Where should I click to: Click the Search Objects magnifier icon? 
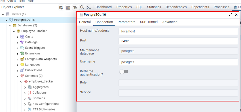pyautogui.click(x=82, y=7)
